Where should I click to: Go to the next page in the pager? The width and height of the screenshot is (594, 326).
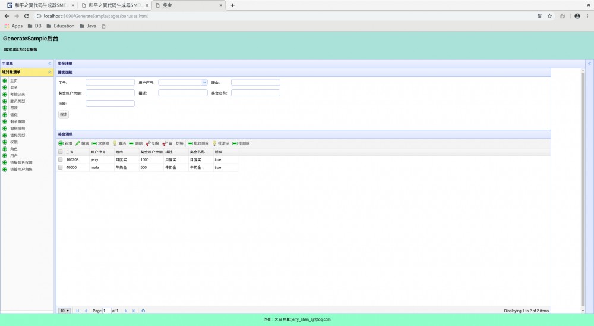coord(126,311)
